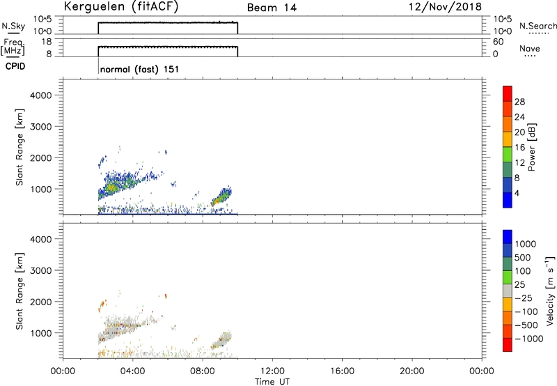The image size is (557, 386).
Task: Click the power echo cluster near 09:00 UT
Action: click(x=221, y=196)
